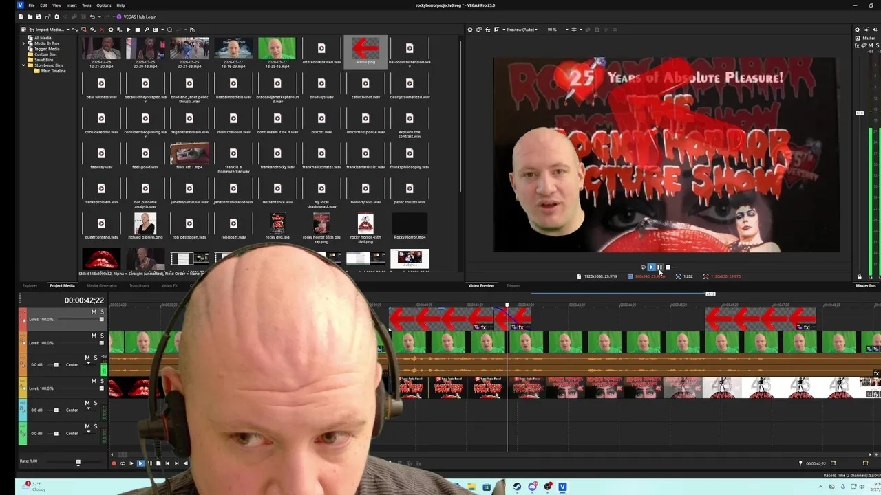Switch to Transitions tab

pos(139,285)
